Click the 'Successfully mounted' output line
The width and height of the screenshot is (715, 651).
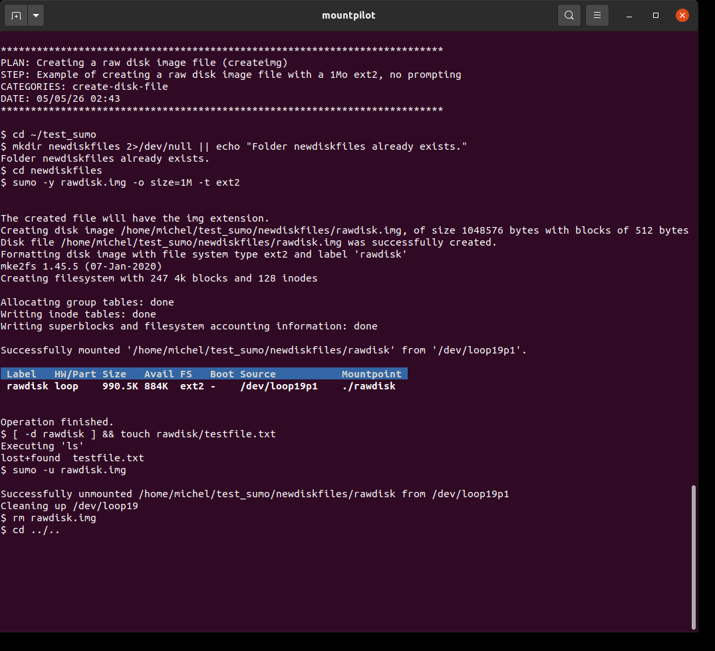pos(263,350)
